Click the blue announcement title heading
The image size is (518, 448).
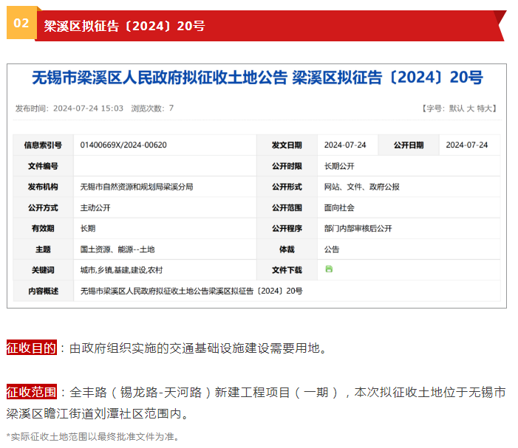click(x=257, y=77)
